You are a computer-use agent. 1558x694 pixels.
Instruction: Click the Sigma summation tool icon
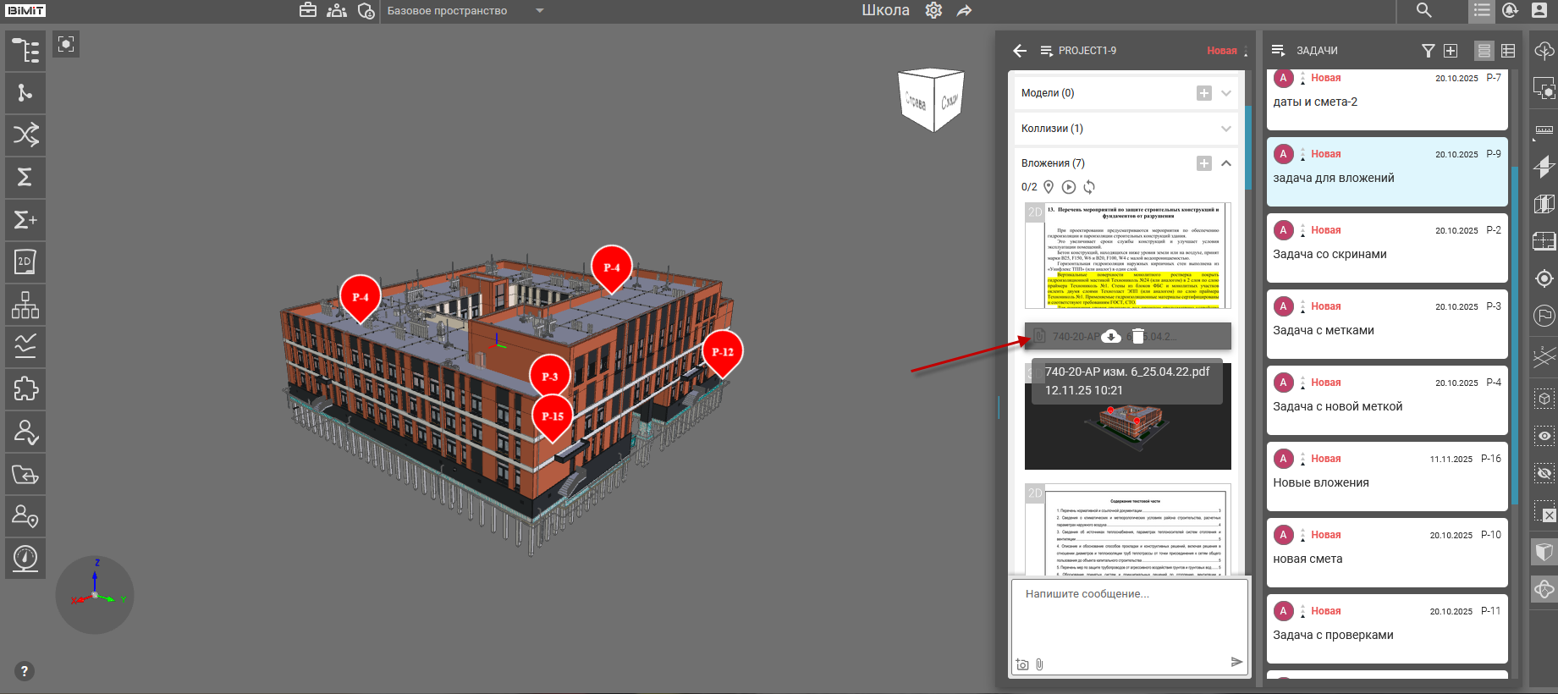click(25, 177)
